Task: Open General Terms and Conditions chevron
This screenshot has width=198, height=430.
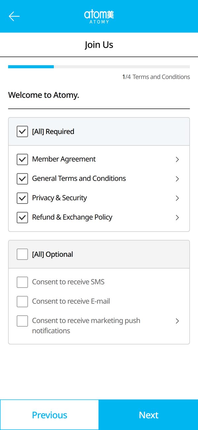Action: [x=177, y=179]
